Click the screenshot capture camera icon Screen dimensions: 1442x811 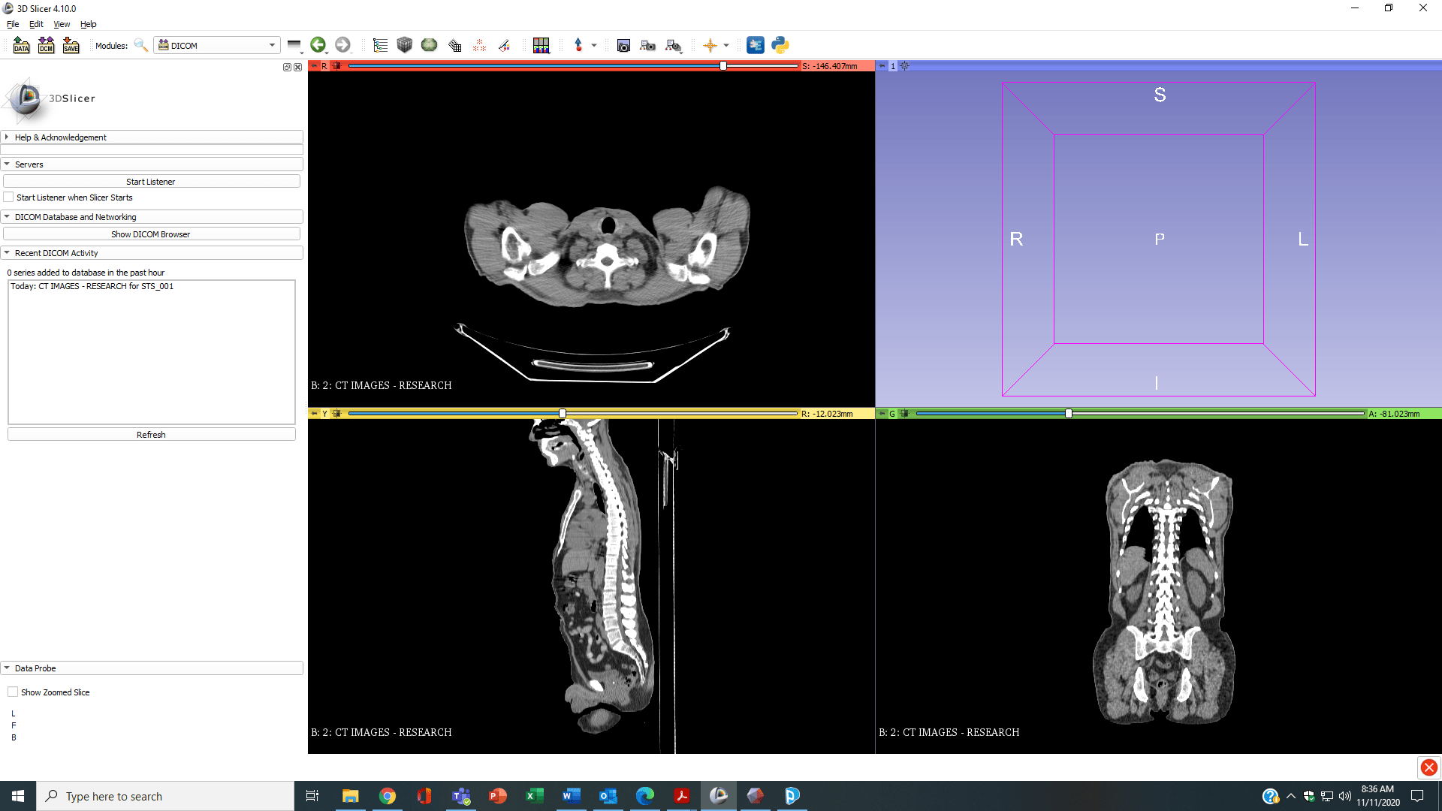click(x=623, y=45)
